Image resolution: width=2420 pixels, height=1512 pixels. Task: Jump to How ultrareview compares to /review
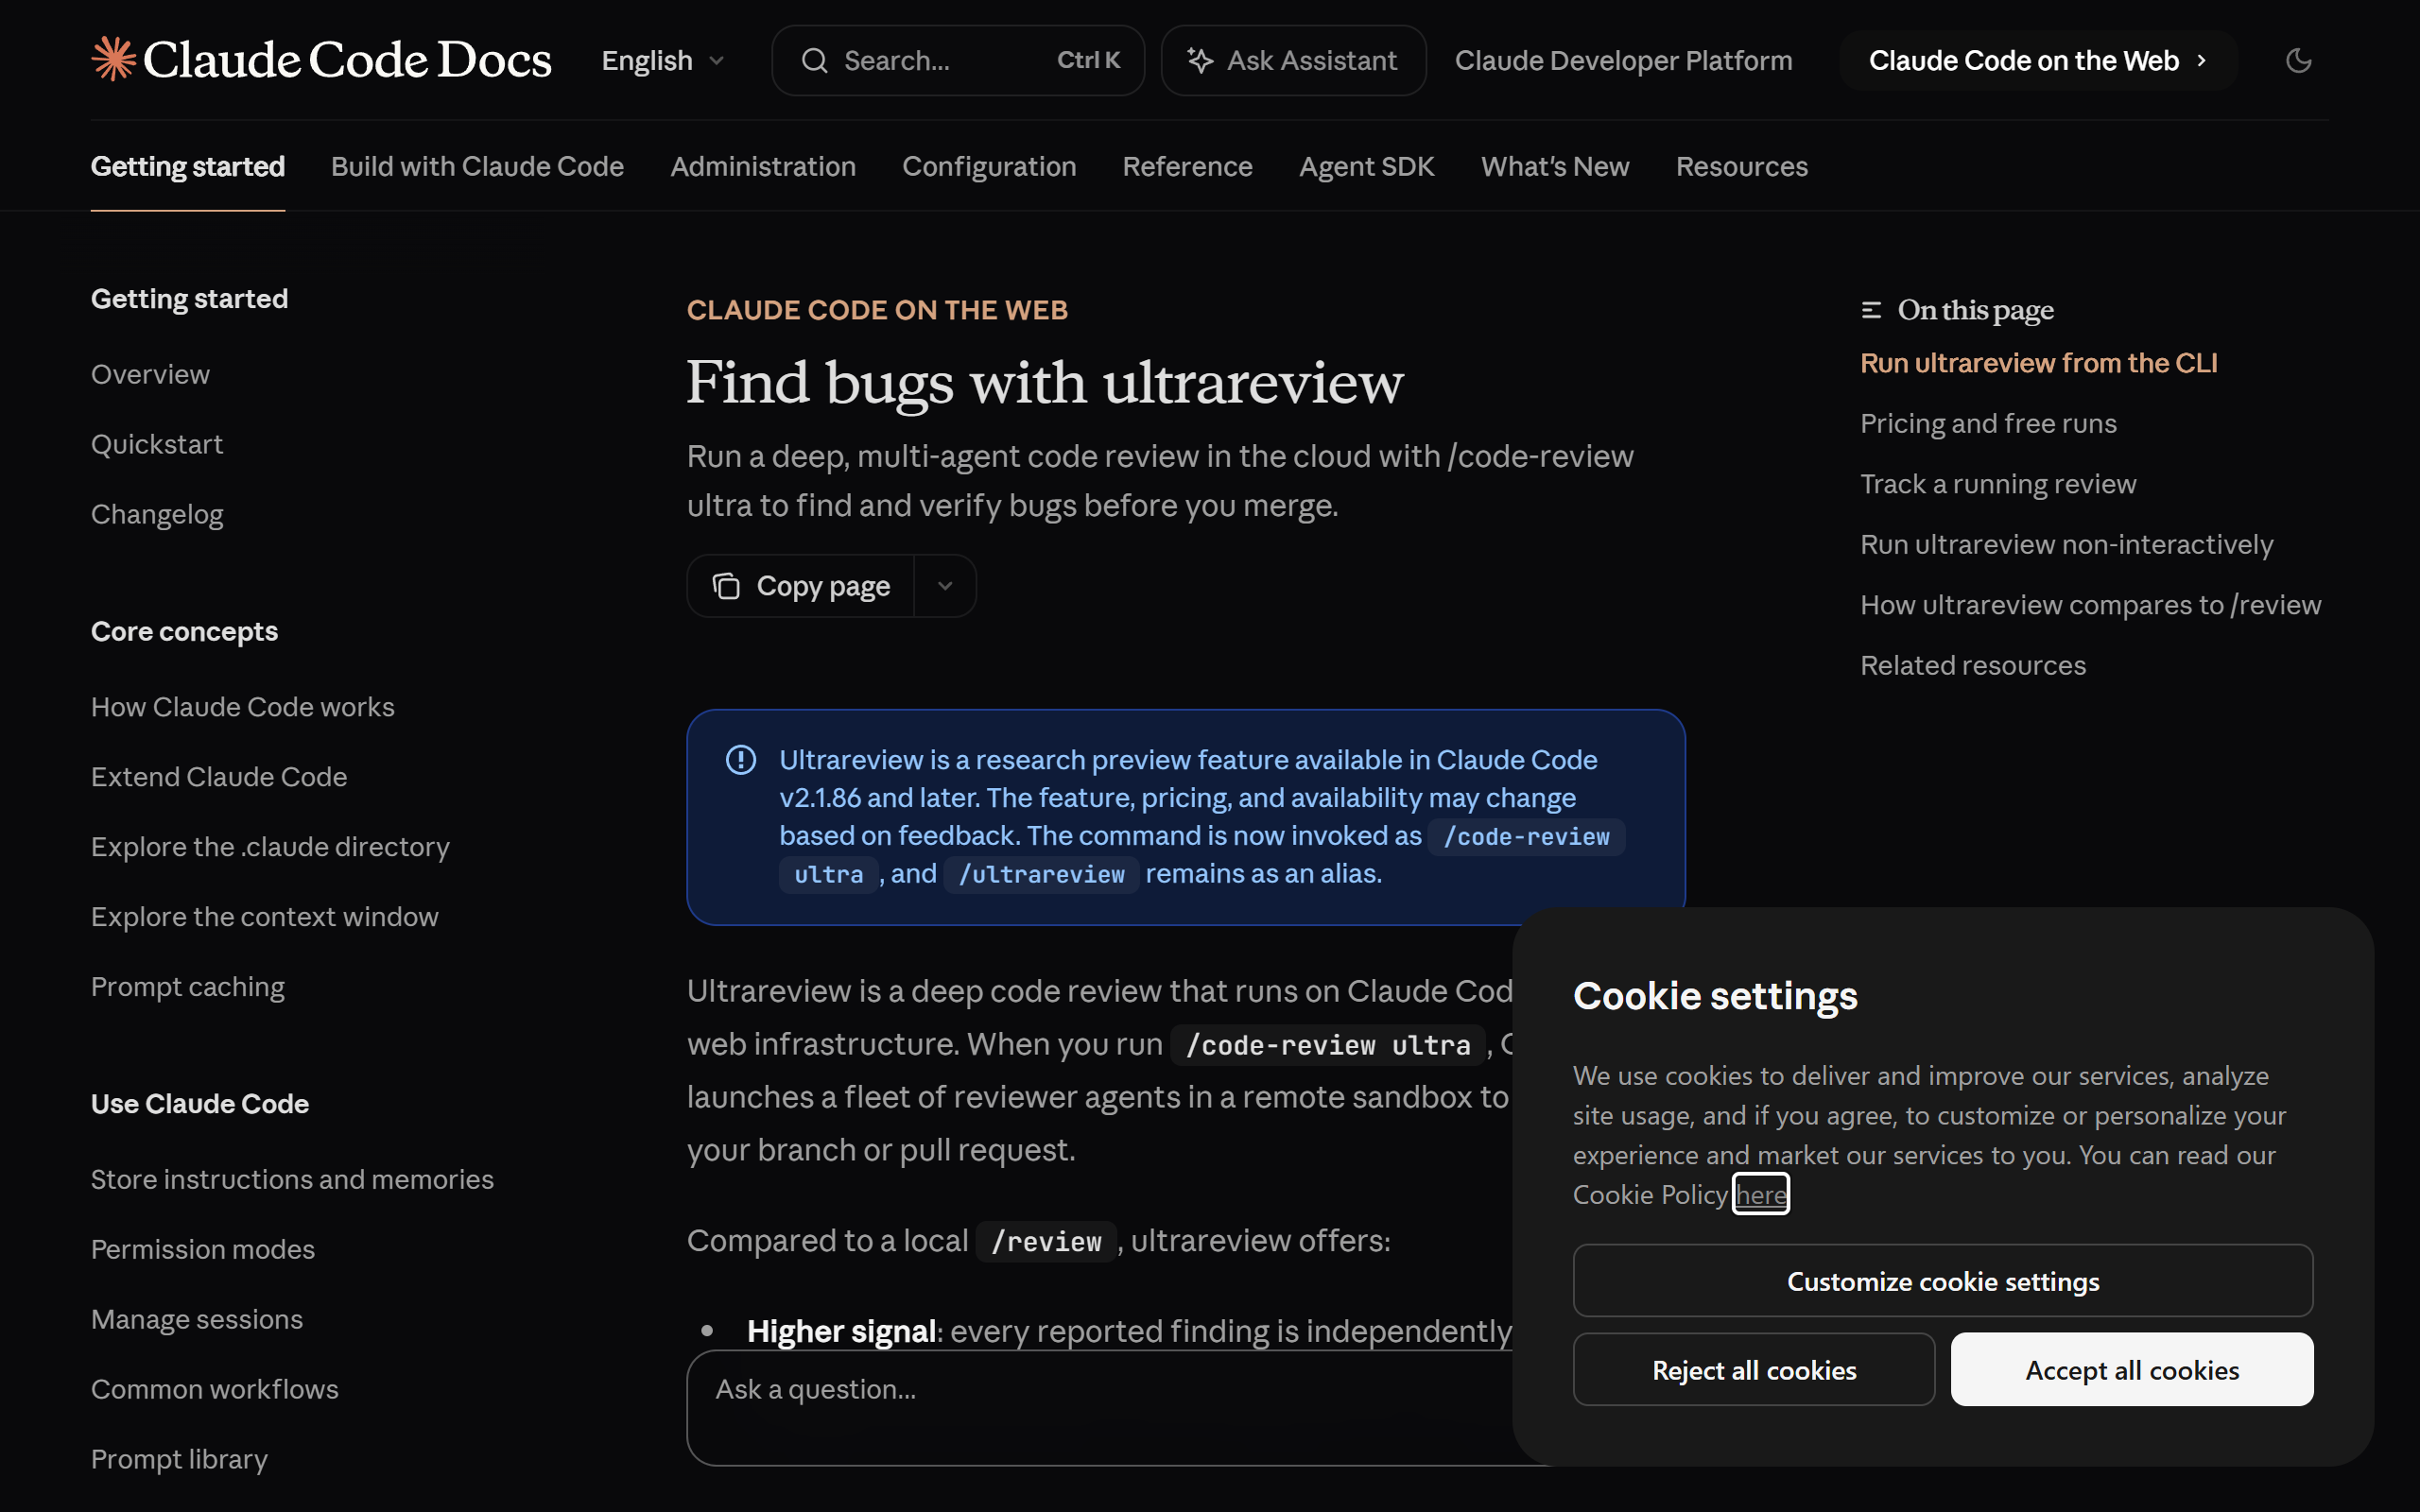2090,605
